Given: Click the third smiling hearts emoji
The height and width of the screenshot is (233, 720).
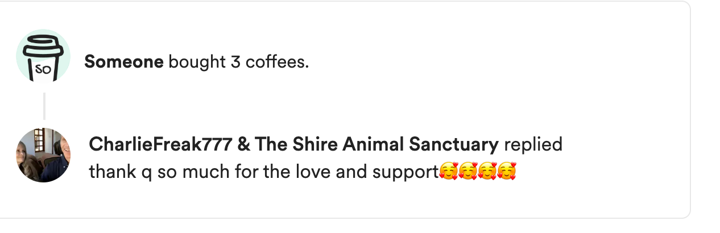Looking at the screenshot, I should tap(487, 171).
